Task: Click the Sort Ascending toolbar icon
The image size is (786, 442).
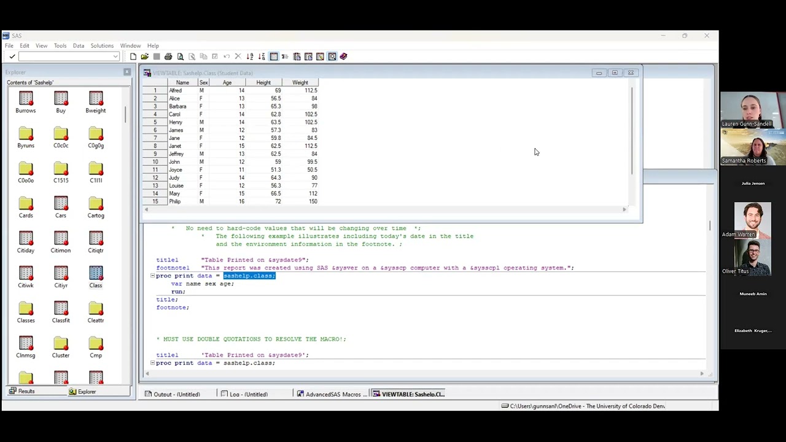Action: pos(250,56)
